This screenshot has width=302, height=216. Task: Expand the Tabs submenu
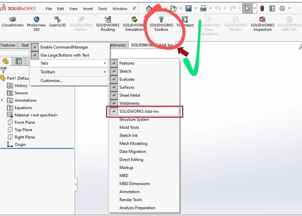click(69, 63)
